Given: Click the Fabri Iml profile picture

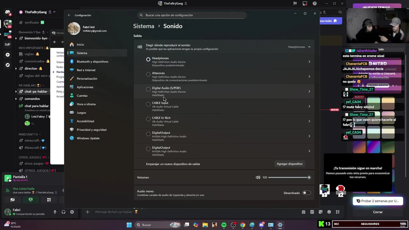Looking at the screenshot, I should (74, 29).
